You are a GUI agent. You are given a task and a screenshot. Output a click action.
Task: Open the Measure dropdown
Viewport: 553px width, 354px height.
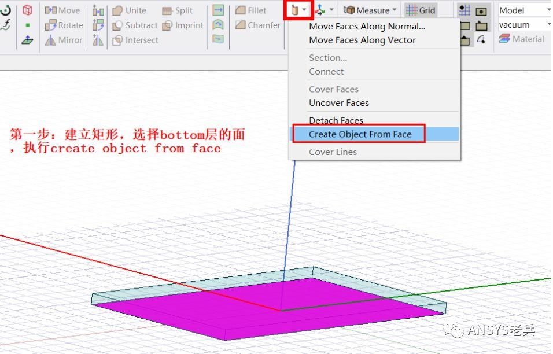(x=370, y=10)
